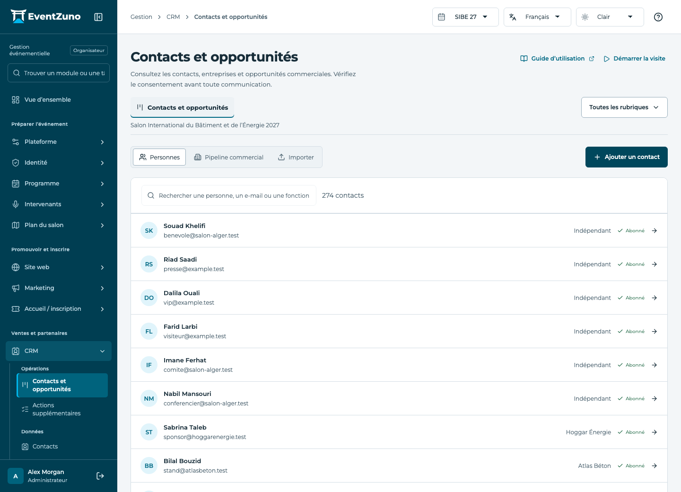Log out using the exit icon
The height and width of the screenshot is (492, 681).
[x=100, y=476]
